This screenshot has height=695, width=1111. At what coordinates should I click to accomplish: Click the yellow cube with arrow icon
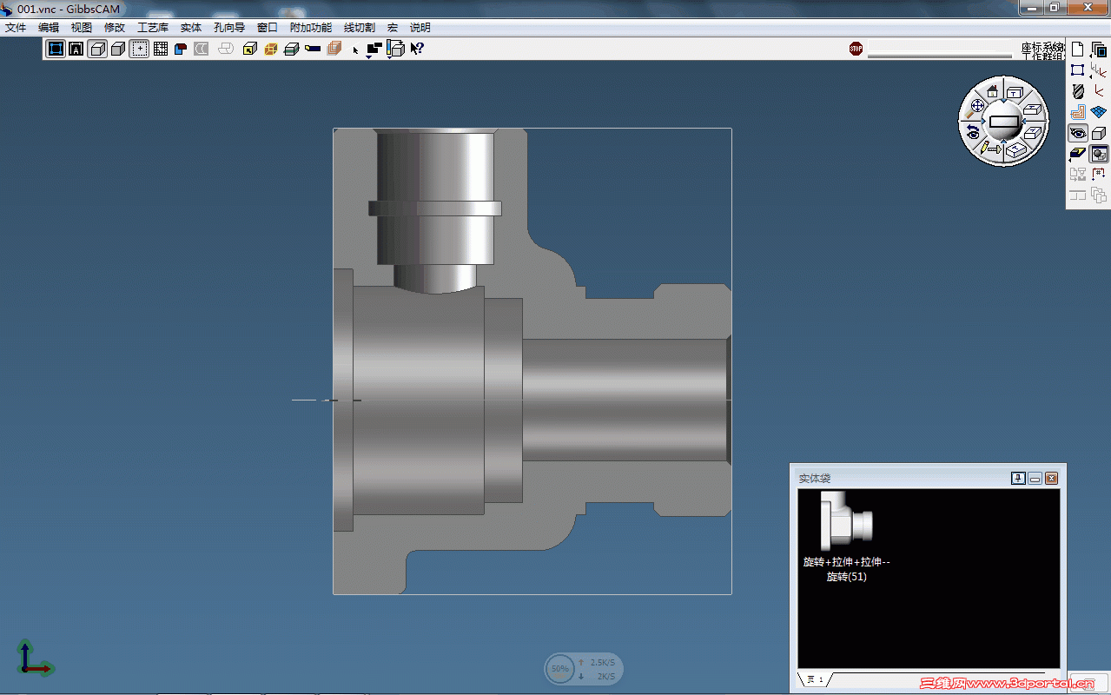click(x=250, y=49)
